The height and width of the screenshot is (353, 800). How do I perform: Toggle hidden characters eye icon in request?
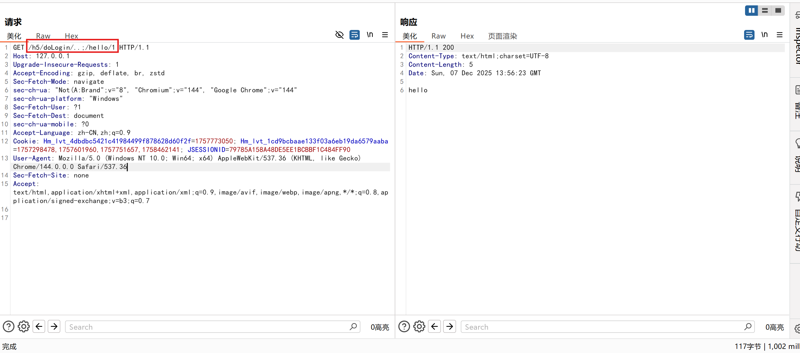click(x=339, y=35)
